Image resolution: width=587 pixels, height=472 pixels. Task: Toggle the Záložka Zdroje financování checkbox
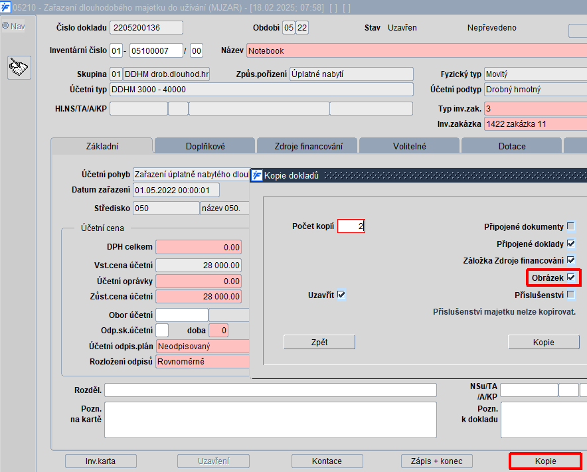[571, 260]
